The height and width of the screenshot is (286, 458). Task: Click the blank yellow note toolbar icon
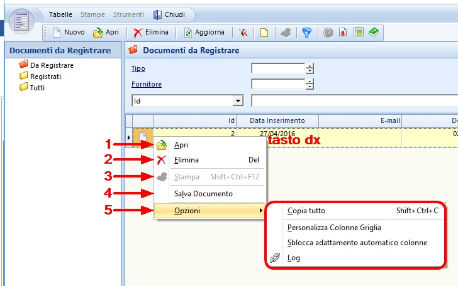pos(264,33)
